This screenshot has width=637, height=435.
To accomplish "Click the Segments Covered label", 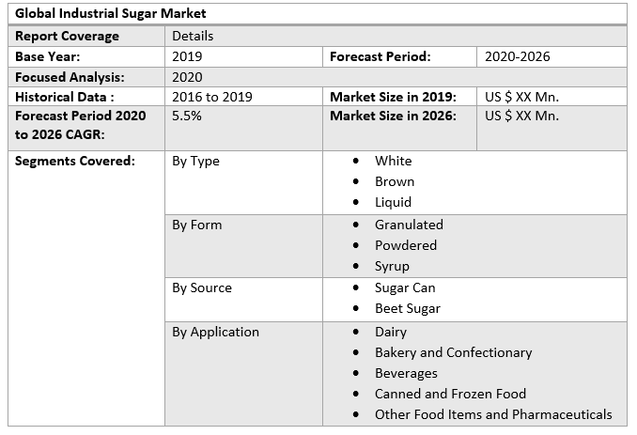I will (x=75, y=161).
